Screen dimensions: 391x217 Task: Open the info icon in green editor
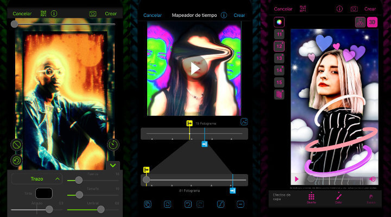click(x=54, y=14)
